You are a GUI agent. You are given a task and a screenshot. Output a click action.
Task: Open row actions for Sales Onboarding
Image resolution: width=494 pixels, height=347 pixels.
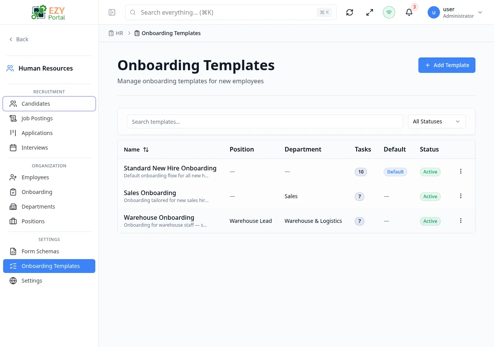pos(461,196)
